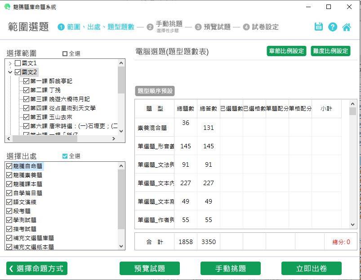Image resolution: width=361 pixels, height=280 pixels.
Task: Uncheck 第三課 晚遊六橋待月記 checkbox
Action: [x=26, y=99]
